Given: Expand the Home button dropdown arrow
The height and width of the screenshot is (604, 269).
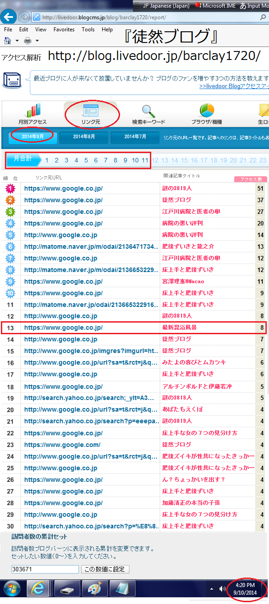Looking at the screenshot, I should click(17, 41).
